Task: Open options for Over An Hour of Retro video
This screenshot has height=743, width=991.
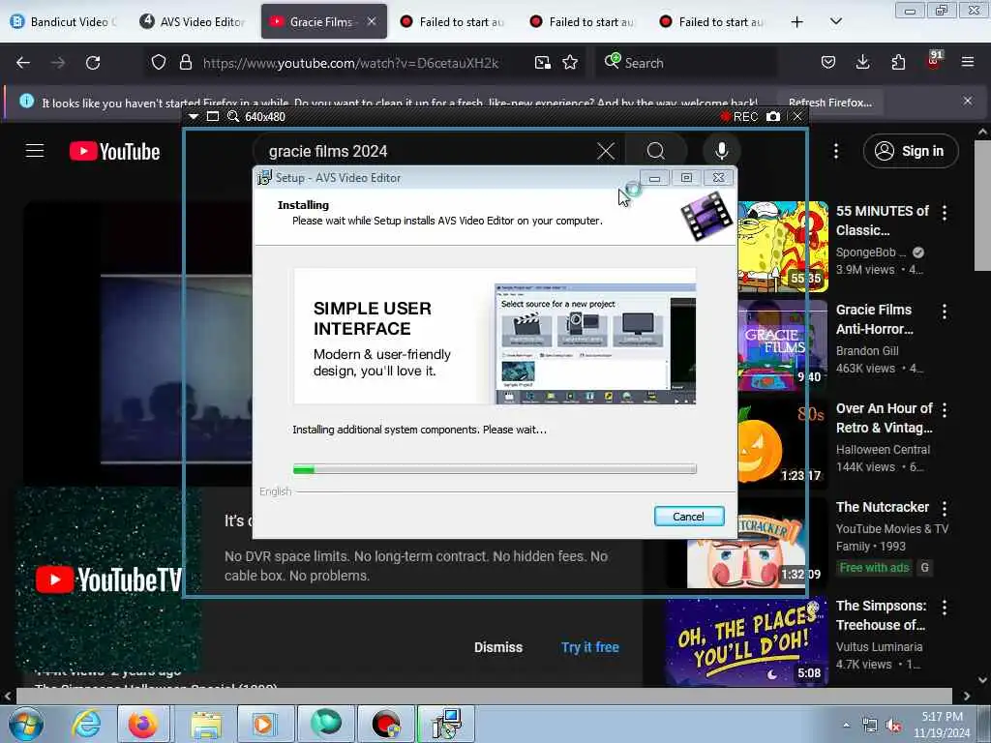Action: (x=945, y=410)
